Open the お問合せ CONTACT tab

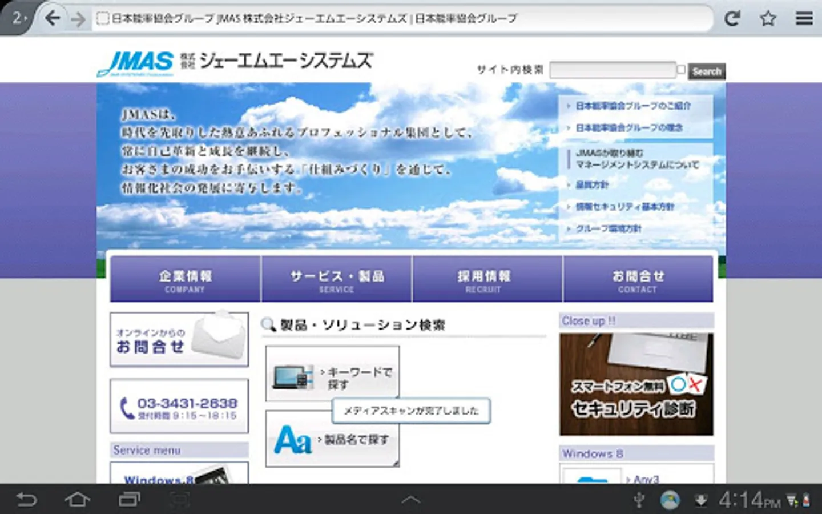pyautogui.click(x=638, y=279)
